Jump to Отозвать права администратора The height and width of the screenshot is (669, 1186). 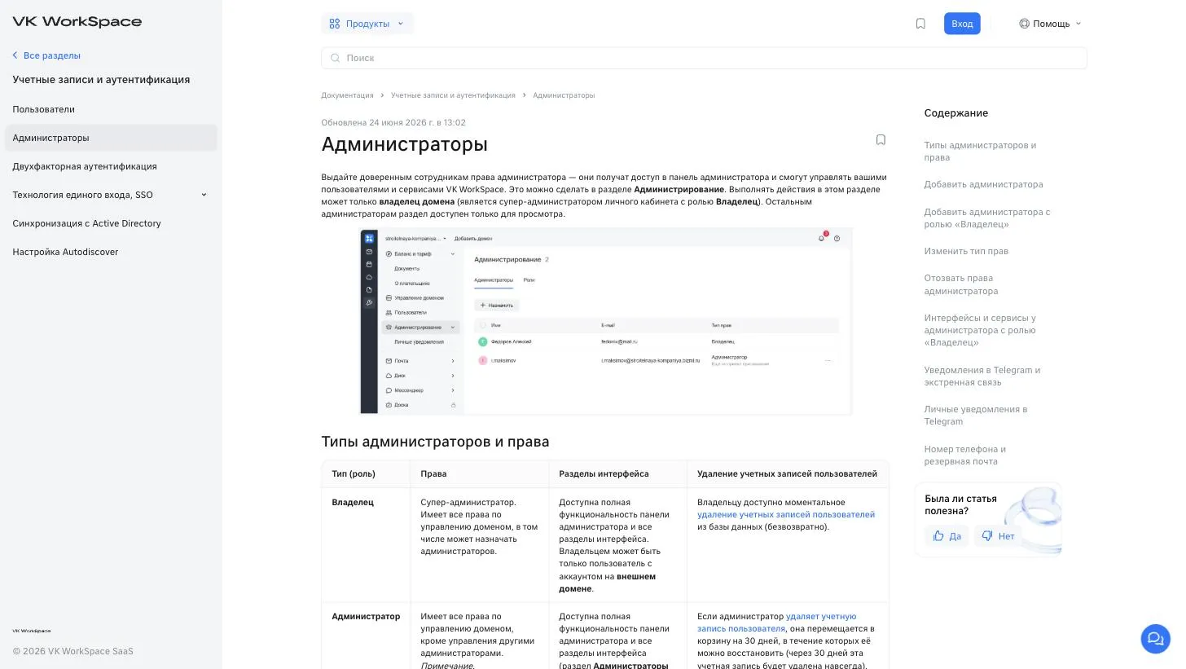coord(960,284)
